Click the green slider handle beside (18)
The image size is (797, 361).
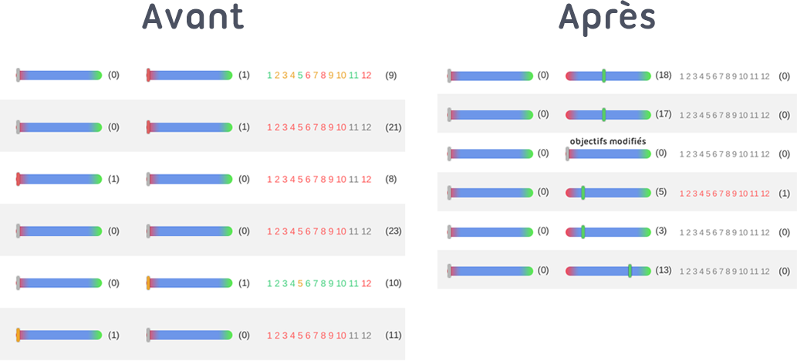tap(604, 76)
